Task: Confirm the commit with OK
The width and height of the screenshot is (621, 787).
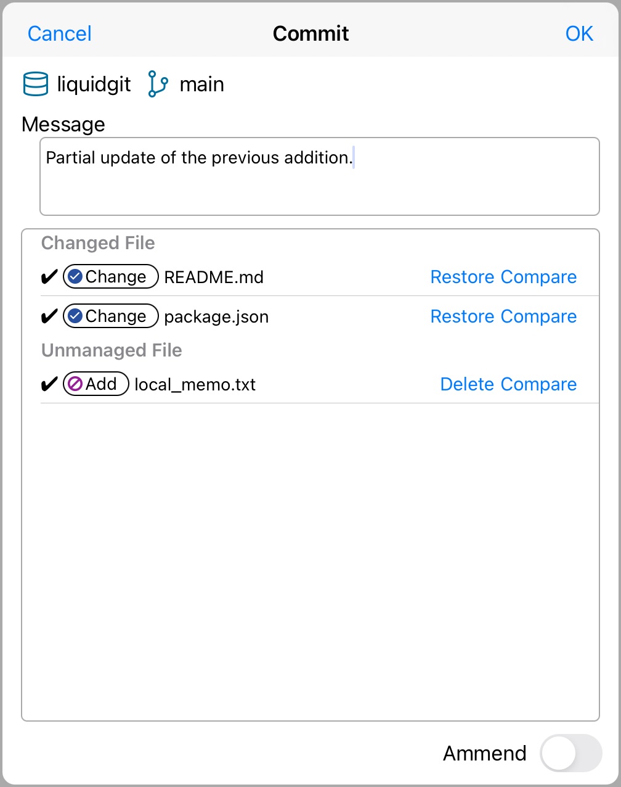Action: coord(579,34)
